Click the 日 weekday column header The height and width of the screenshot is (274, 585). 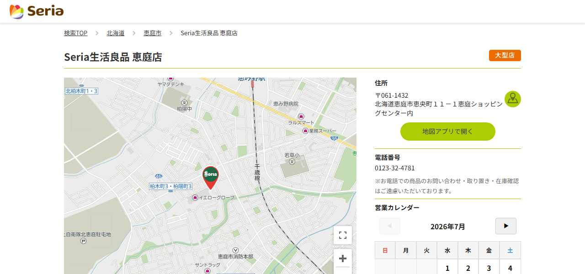click(x=385, y=250)
